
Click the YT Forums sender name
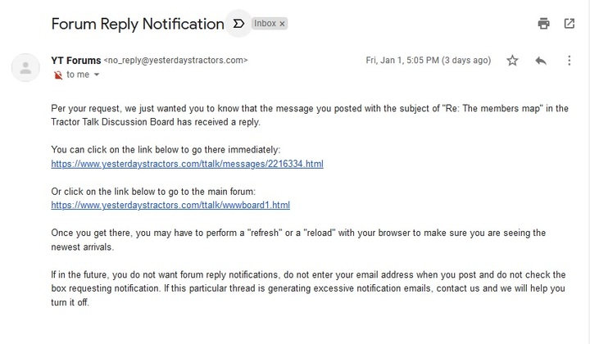point(76,60)
